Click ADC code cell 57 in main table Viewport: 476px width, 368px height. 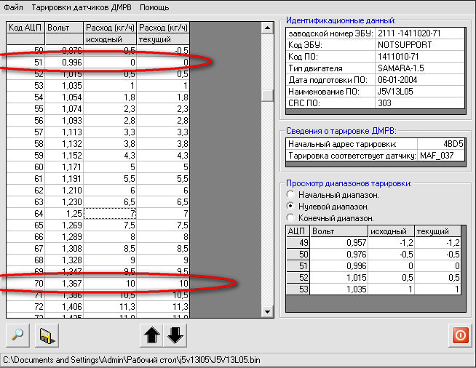[x=25, y=132]
